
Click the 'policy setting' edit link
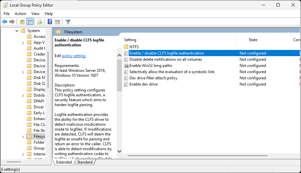[x=74, y=56]
